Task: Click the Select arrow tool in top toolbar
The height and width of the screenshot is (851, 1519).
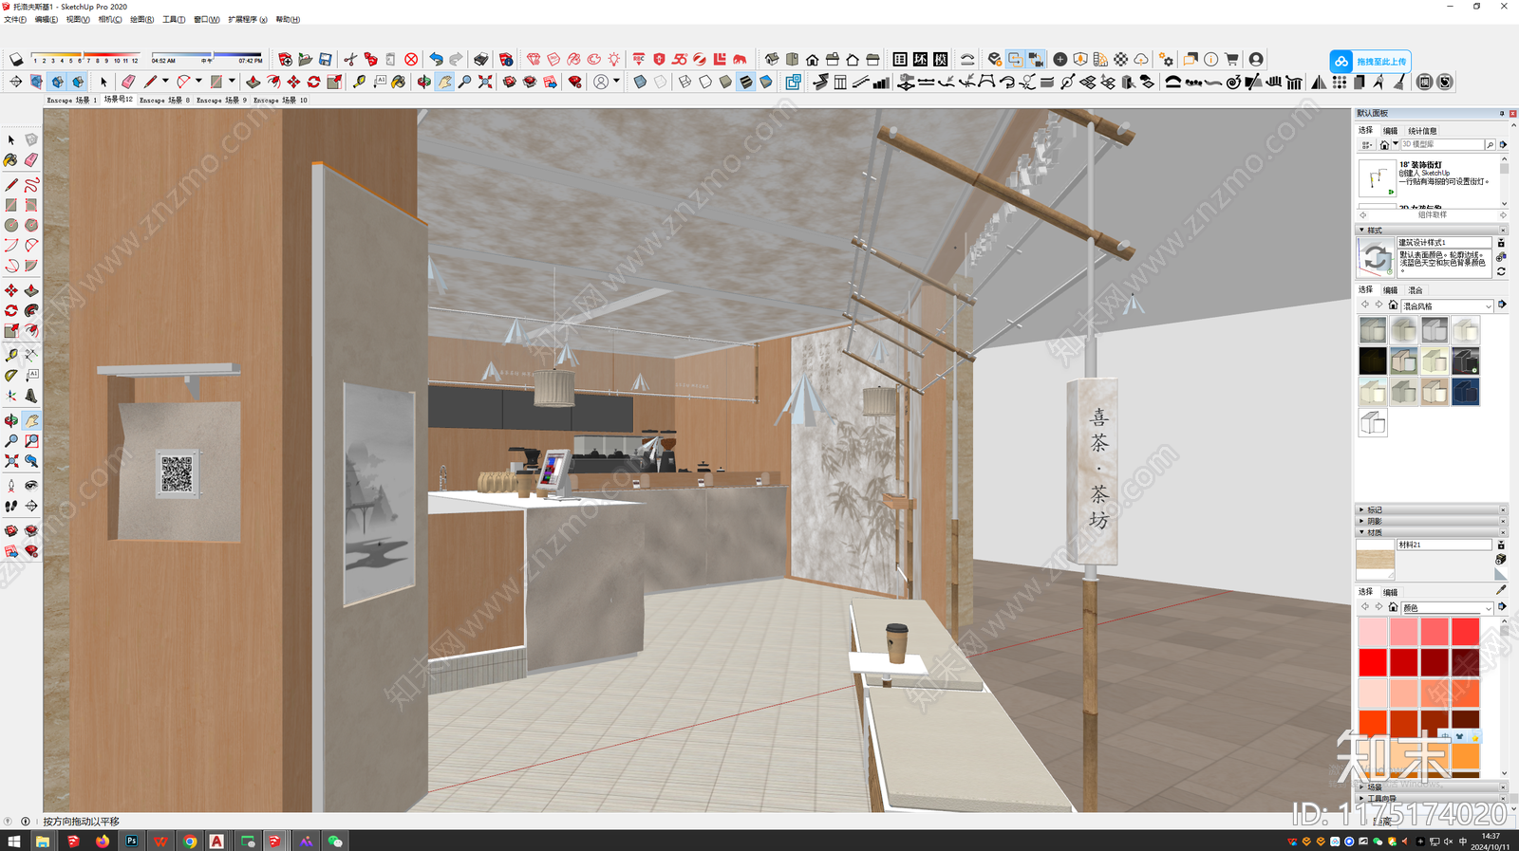Action: [103, 82]
